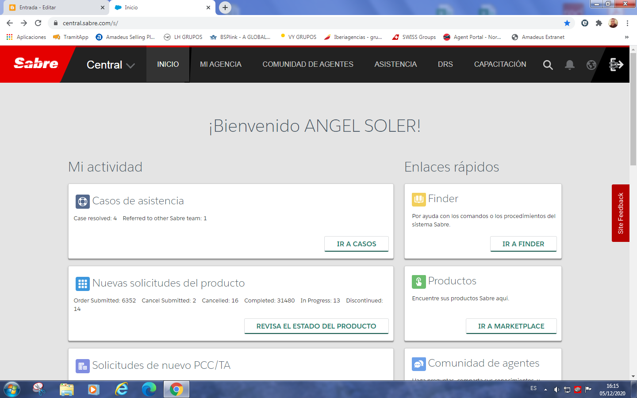Screen dimensions: 637x398
Task: Select the INICIO menu item
Action: click(x=168, y=65)
